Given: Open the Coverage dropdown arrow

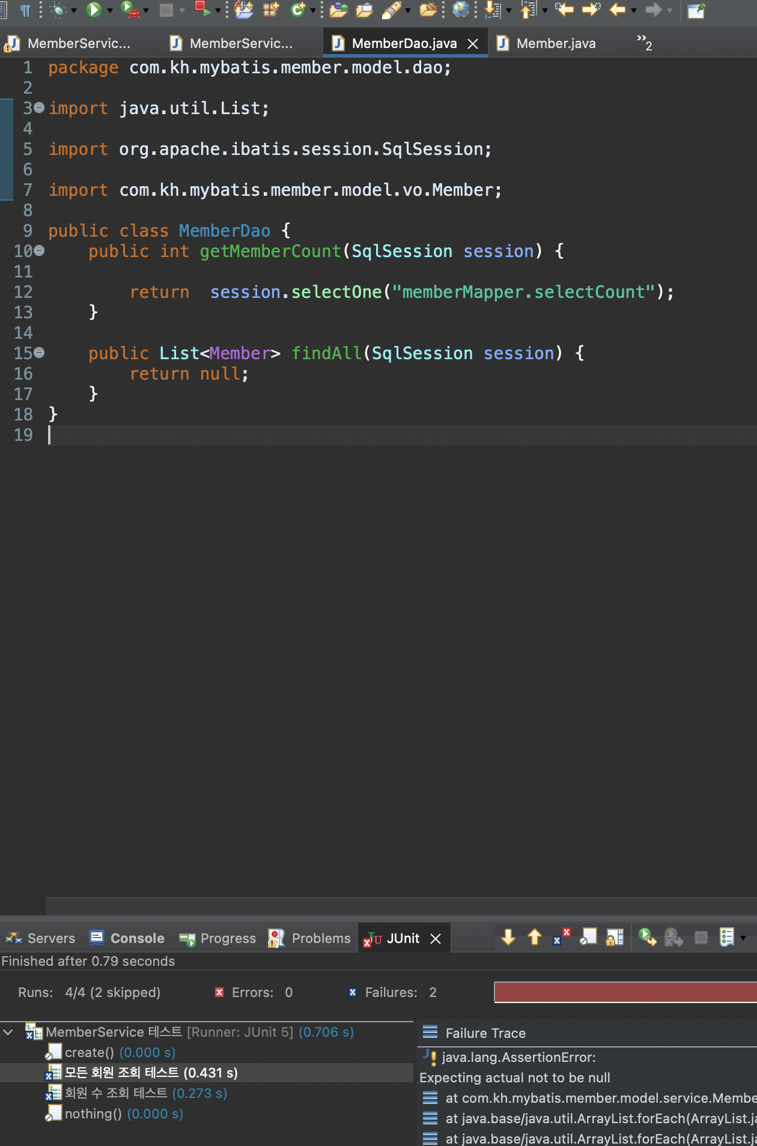Looking at the screenshot, I should pyautogui.click(x=146, y=11).
